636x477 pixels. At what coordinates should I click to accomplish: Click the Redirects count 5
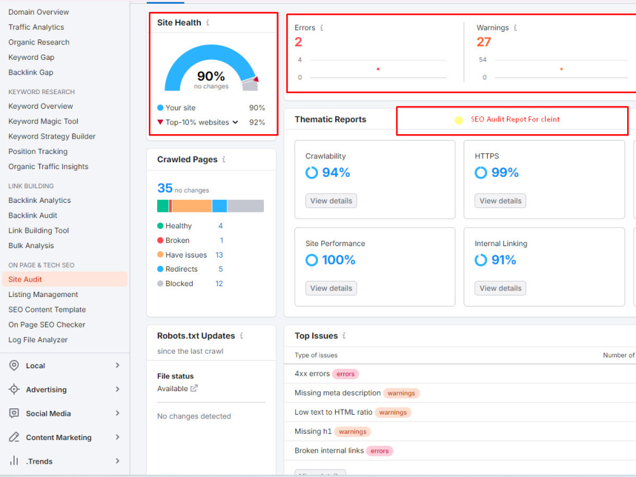(221, 269)
